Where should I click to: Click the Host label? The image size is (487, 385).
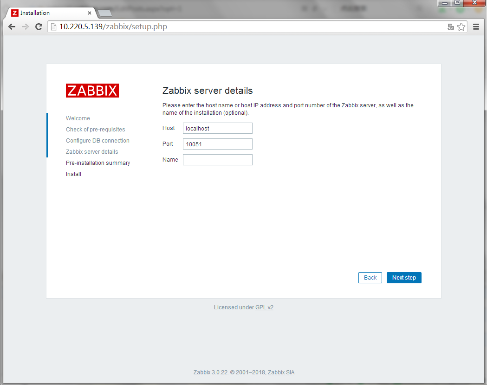[169, 128]
